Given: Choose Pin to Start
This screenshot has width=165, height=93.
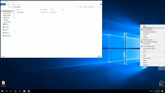Looking at the screenshot, I should coord(153,34).
